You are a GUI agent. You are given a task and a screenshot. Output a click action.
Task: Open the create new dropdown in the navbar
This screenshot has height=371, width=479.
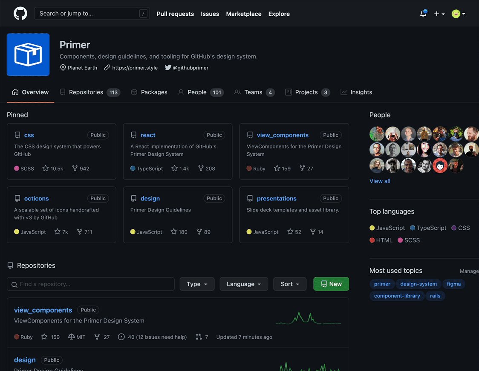[439, 14]
